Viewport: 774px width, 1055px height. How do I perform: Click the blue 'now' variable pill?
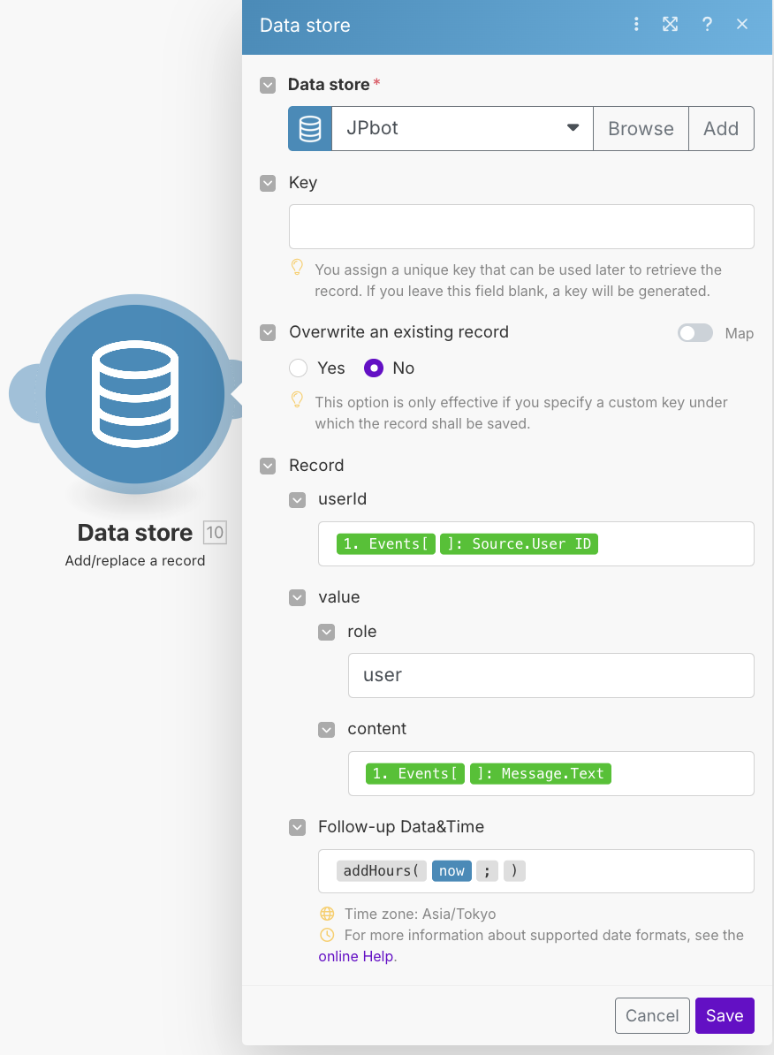(x=451, y=871)
